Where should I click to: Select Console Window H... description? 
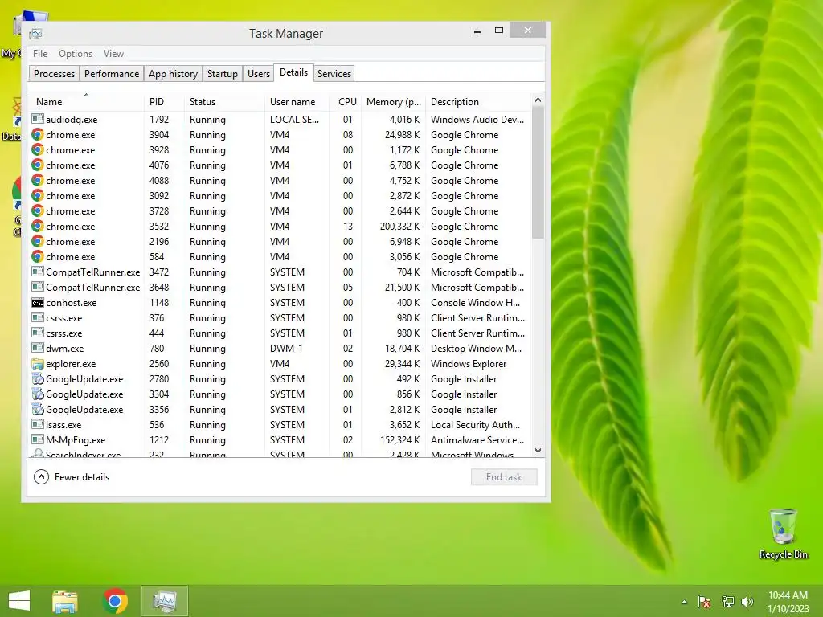point(475,303)
